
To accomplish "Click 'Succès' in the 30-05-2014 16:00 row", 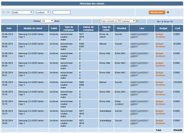I will click(118, 121).
